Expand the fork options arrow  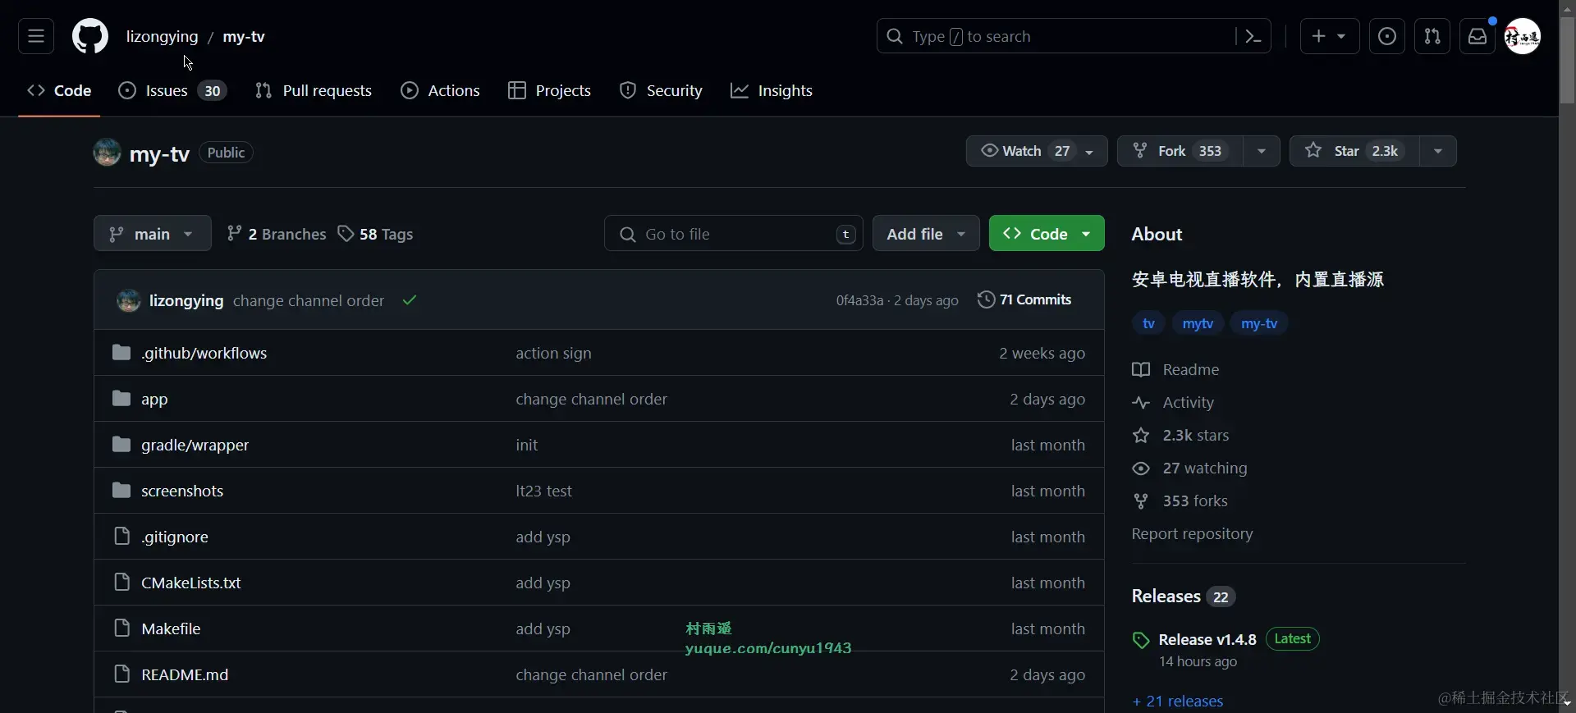(1262, 151)
